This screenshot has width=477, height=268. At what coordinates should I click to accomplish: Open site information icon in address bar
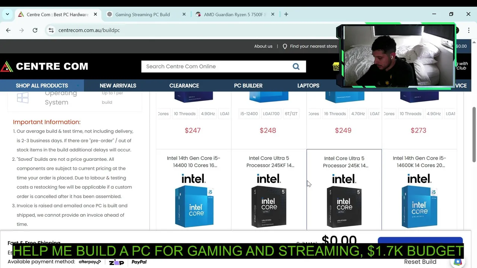[51, 30]
